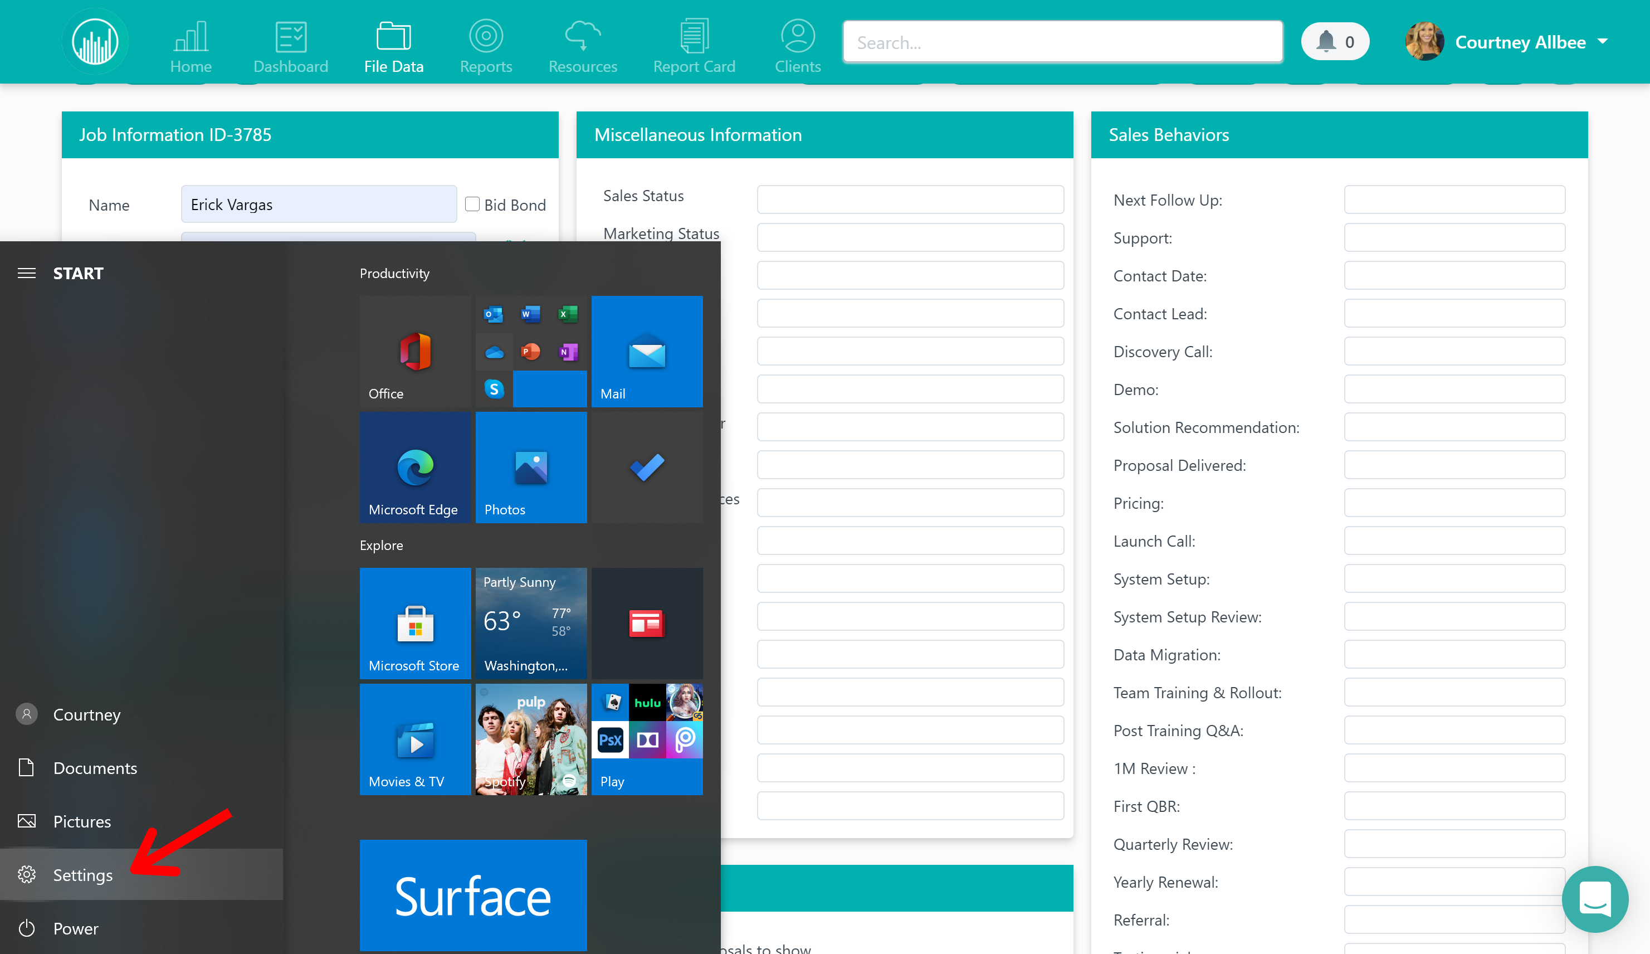
Task: Open the Surface tile
Action: point(473,895)
